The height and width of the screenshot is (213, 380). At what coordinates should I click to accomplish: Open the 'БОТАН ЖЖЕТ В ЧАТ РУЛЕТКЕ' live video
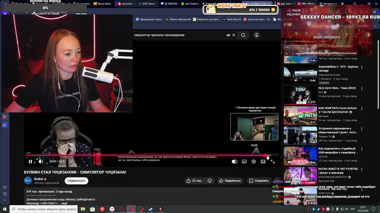[338, 171]
